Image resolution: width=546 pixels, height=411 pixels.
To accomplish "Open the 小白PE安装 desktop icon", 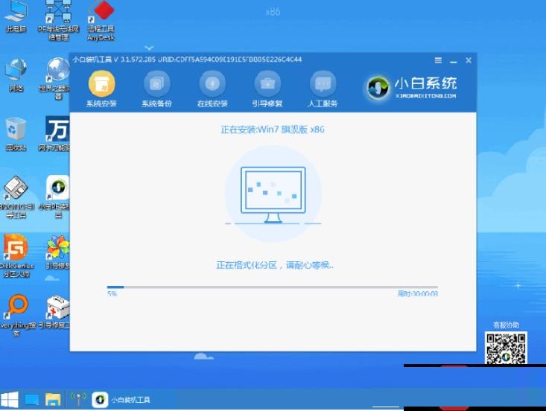I will pos(56,197).
